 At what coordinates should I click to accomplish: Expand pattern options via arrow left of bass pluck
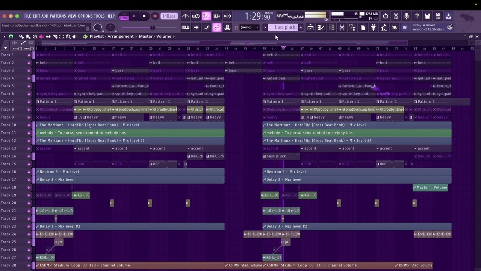[265, 27]
